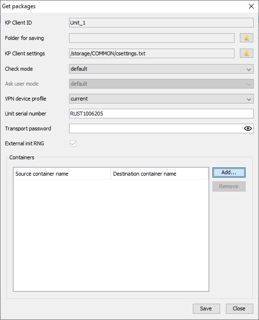Browse folder icon for Folder for saving
Viewport: 259px width, 320px height.
click(247, 38)
